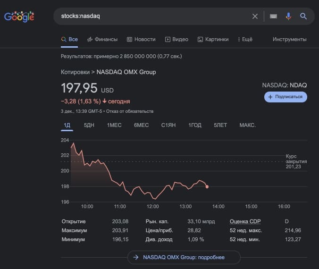Submit search with magnifier icon
Viewport: 319px width, 269px height.
(303, 16)
